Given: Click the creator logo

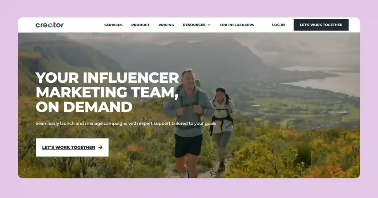Looking at the screenshot, I should [x=49, y=25].
